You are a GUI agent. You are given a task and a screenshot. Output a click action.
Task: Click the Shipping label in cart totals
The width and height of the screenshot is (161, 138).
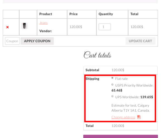(92, 79)
